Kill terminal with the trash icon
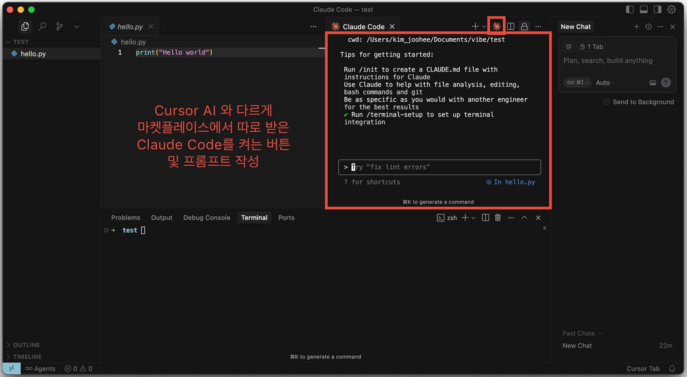687x377 pixels. tap(498, 218)
